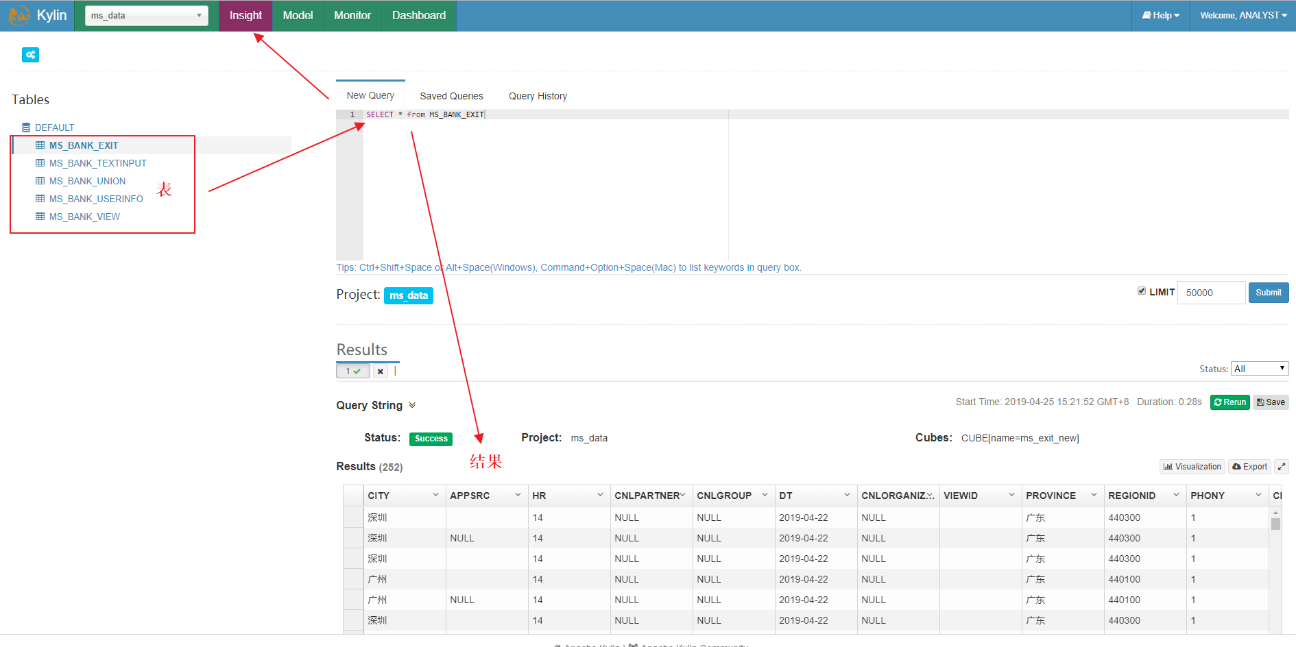
Task: Select the MS_BANK_TEXTINPUT table
Action: pos(98,163)
